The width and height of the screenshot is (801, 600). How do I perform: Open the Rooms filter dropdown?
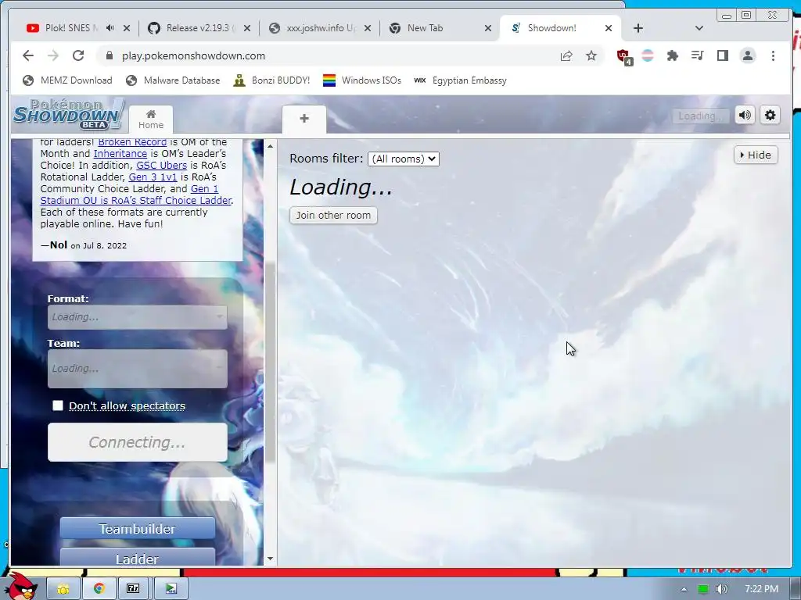point(403,159)
